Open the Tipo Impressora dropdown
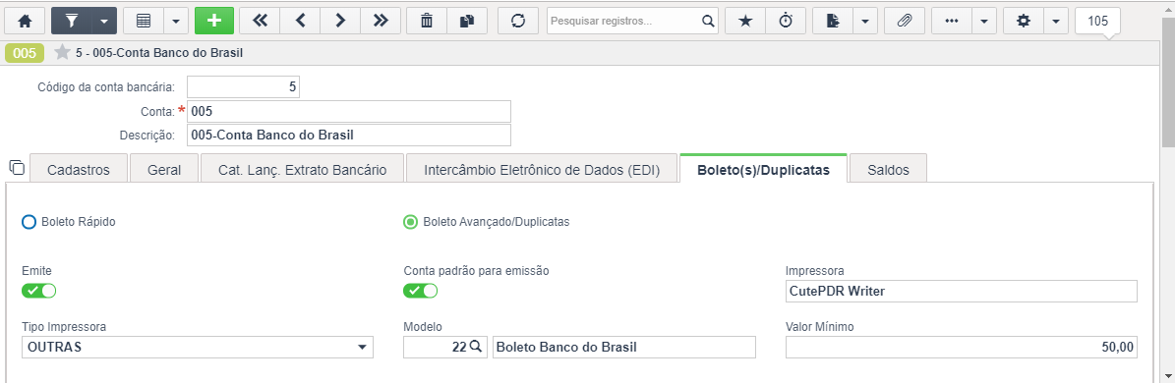Screen dimensions: 1175x383 click(198, 347)
